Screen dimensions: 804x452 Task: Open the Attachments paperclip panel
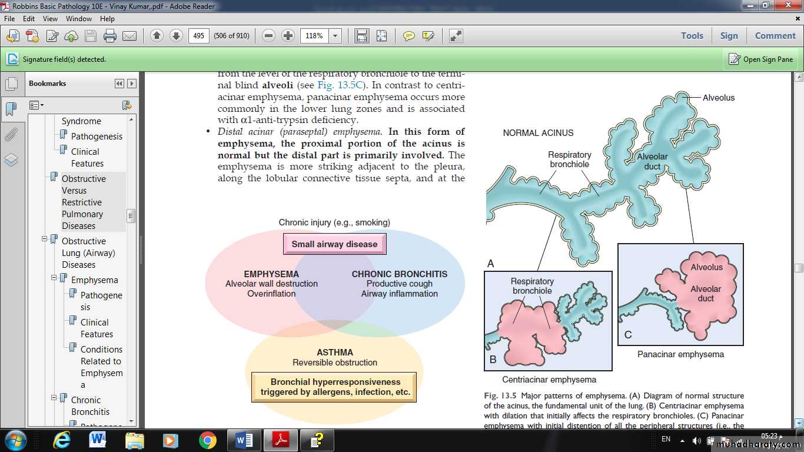pos(11,135)
